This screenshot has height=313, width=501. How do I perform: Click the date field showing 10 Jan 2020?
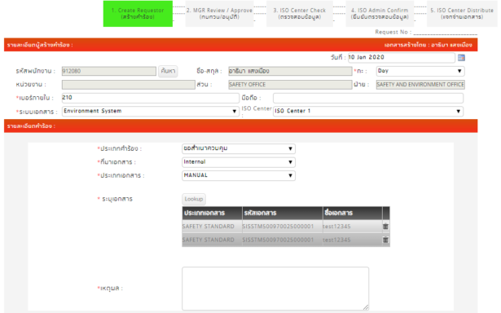[402, 58]
